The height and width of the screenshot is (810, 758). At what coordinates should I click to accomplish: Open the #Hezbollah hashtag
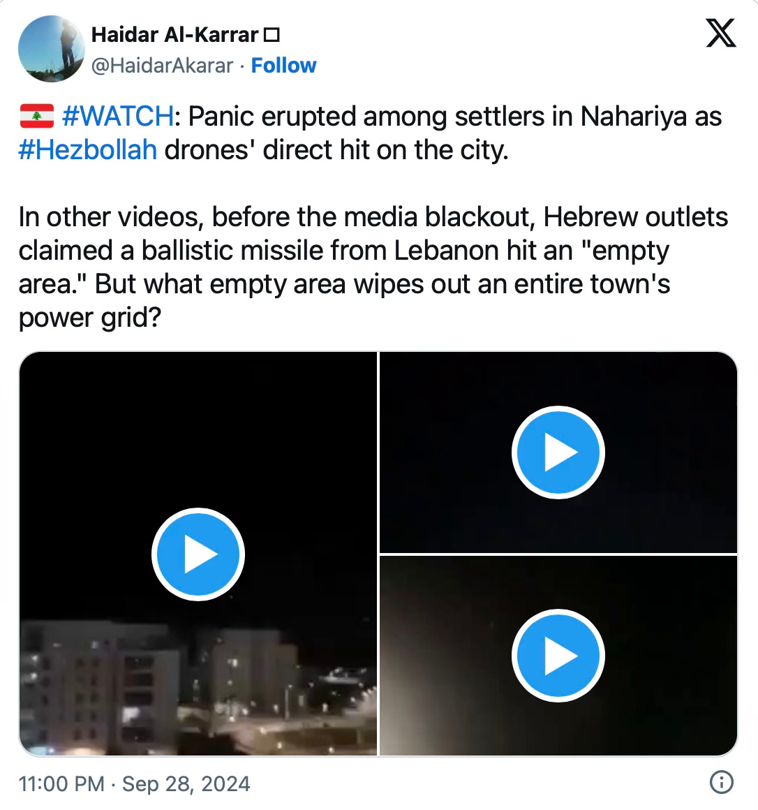88,150
